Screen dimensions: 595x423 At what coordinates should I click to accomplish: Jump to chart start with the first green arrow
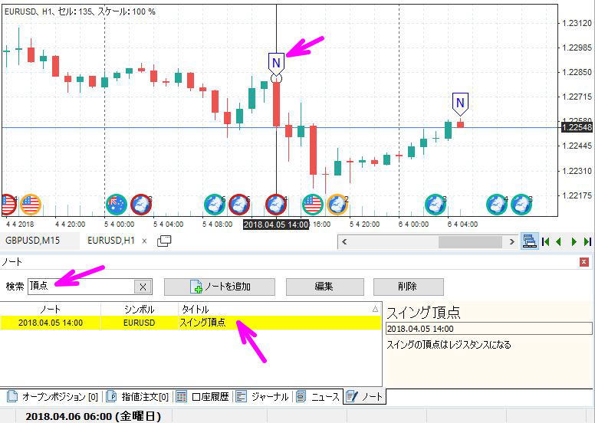click(x=546, y=241)
